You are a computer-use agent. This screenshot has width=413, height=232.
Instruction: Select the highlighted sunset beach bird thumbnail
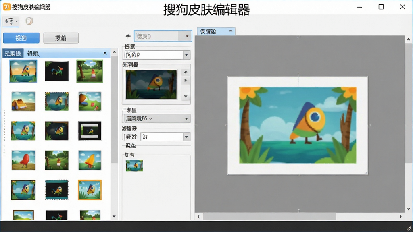tap(23, 71)
